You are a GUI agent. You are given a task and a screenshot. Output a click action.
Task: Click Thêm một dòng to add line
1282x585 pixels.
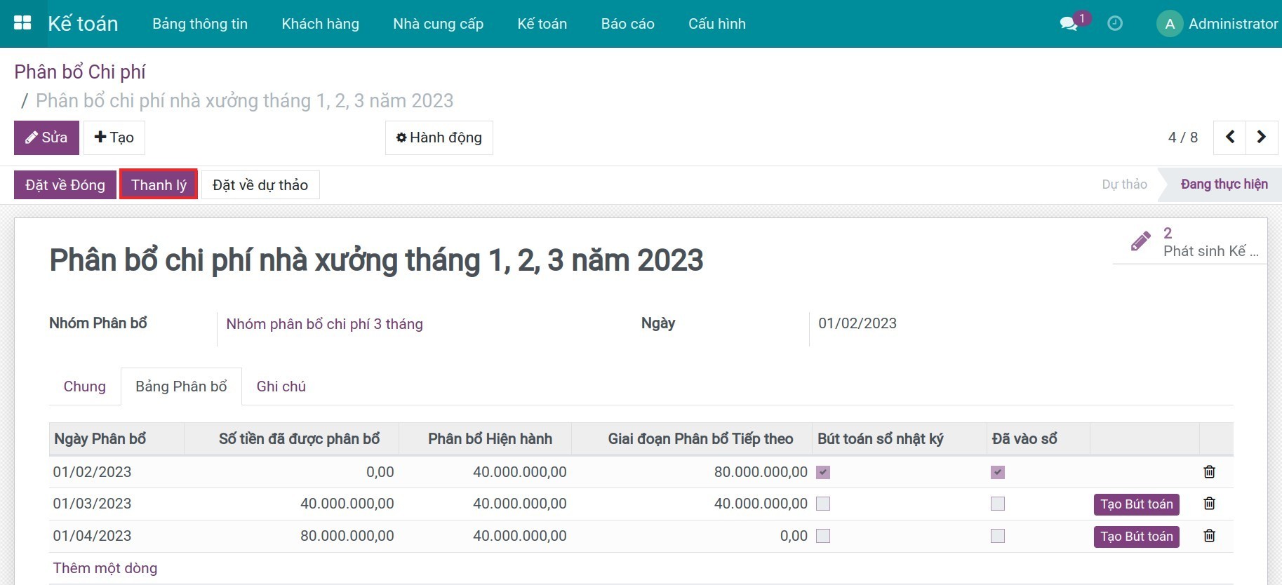coord(105,568)
